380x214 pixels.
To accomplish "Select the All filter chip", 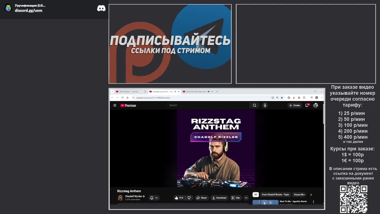I will (256, 195).
